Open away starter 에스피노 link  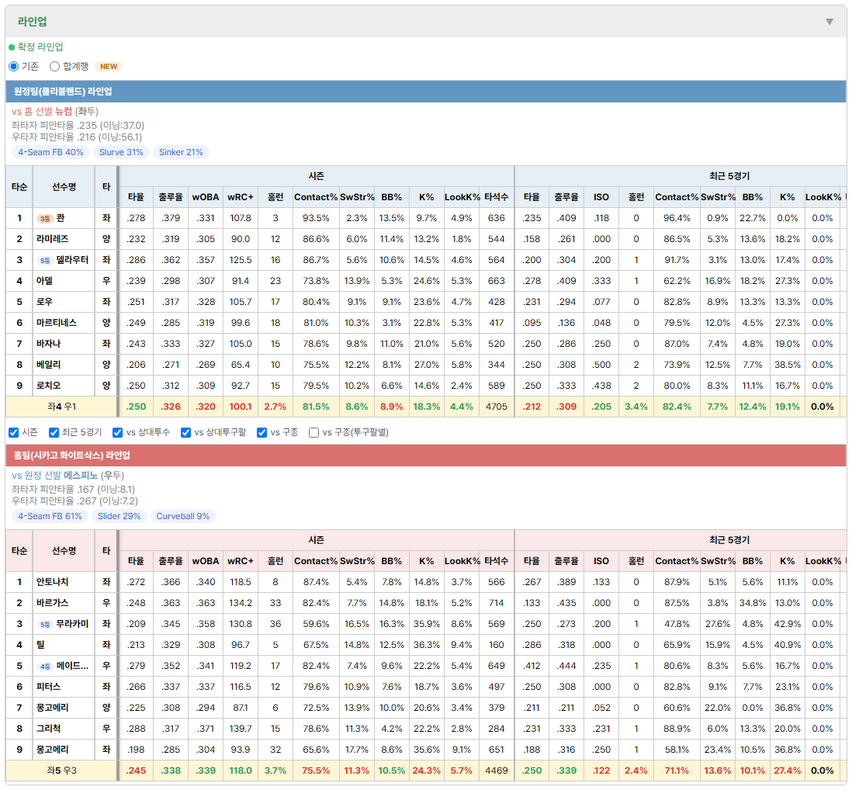click(81, 476)
